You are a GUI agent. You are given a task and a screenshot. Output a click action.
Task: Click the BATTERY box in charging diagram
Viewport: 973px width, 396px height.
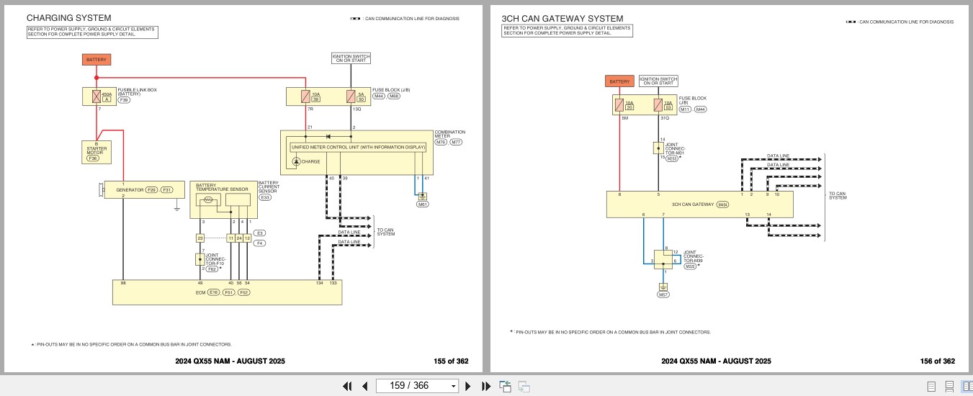tap(97, 60)
